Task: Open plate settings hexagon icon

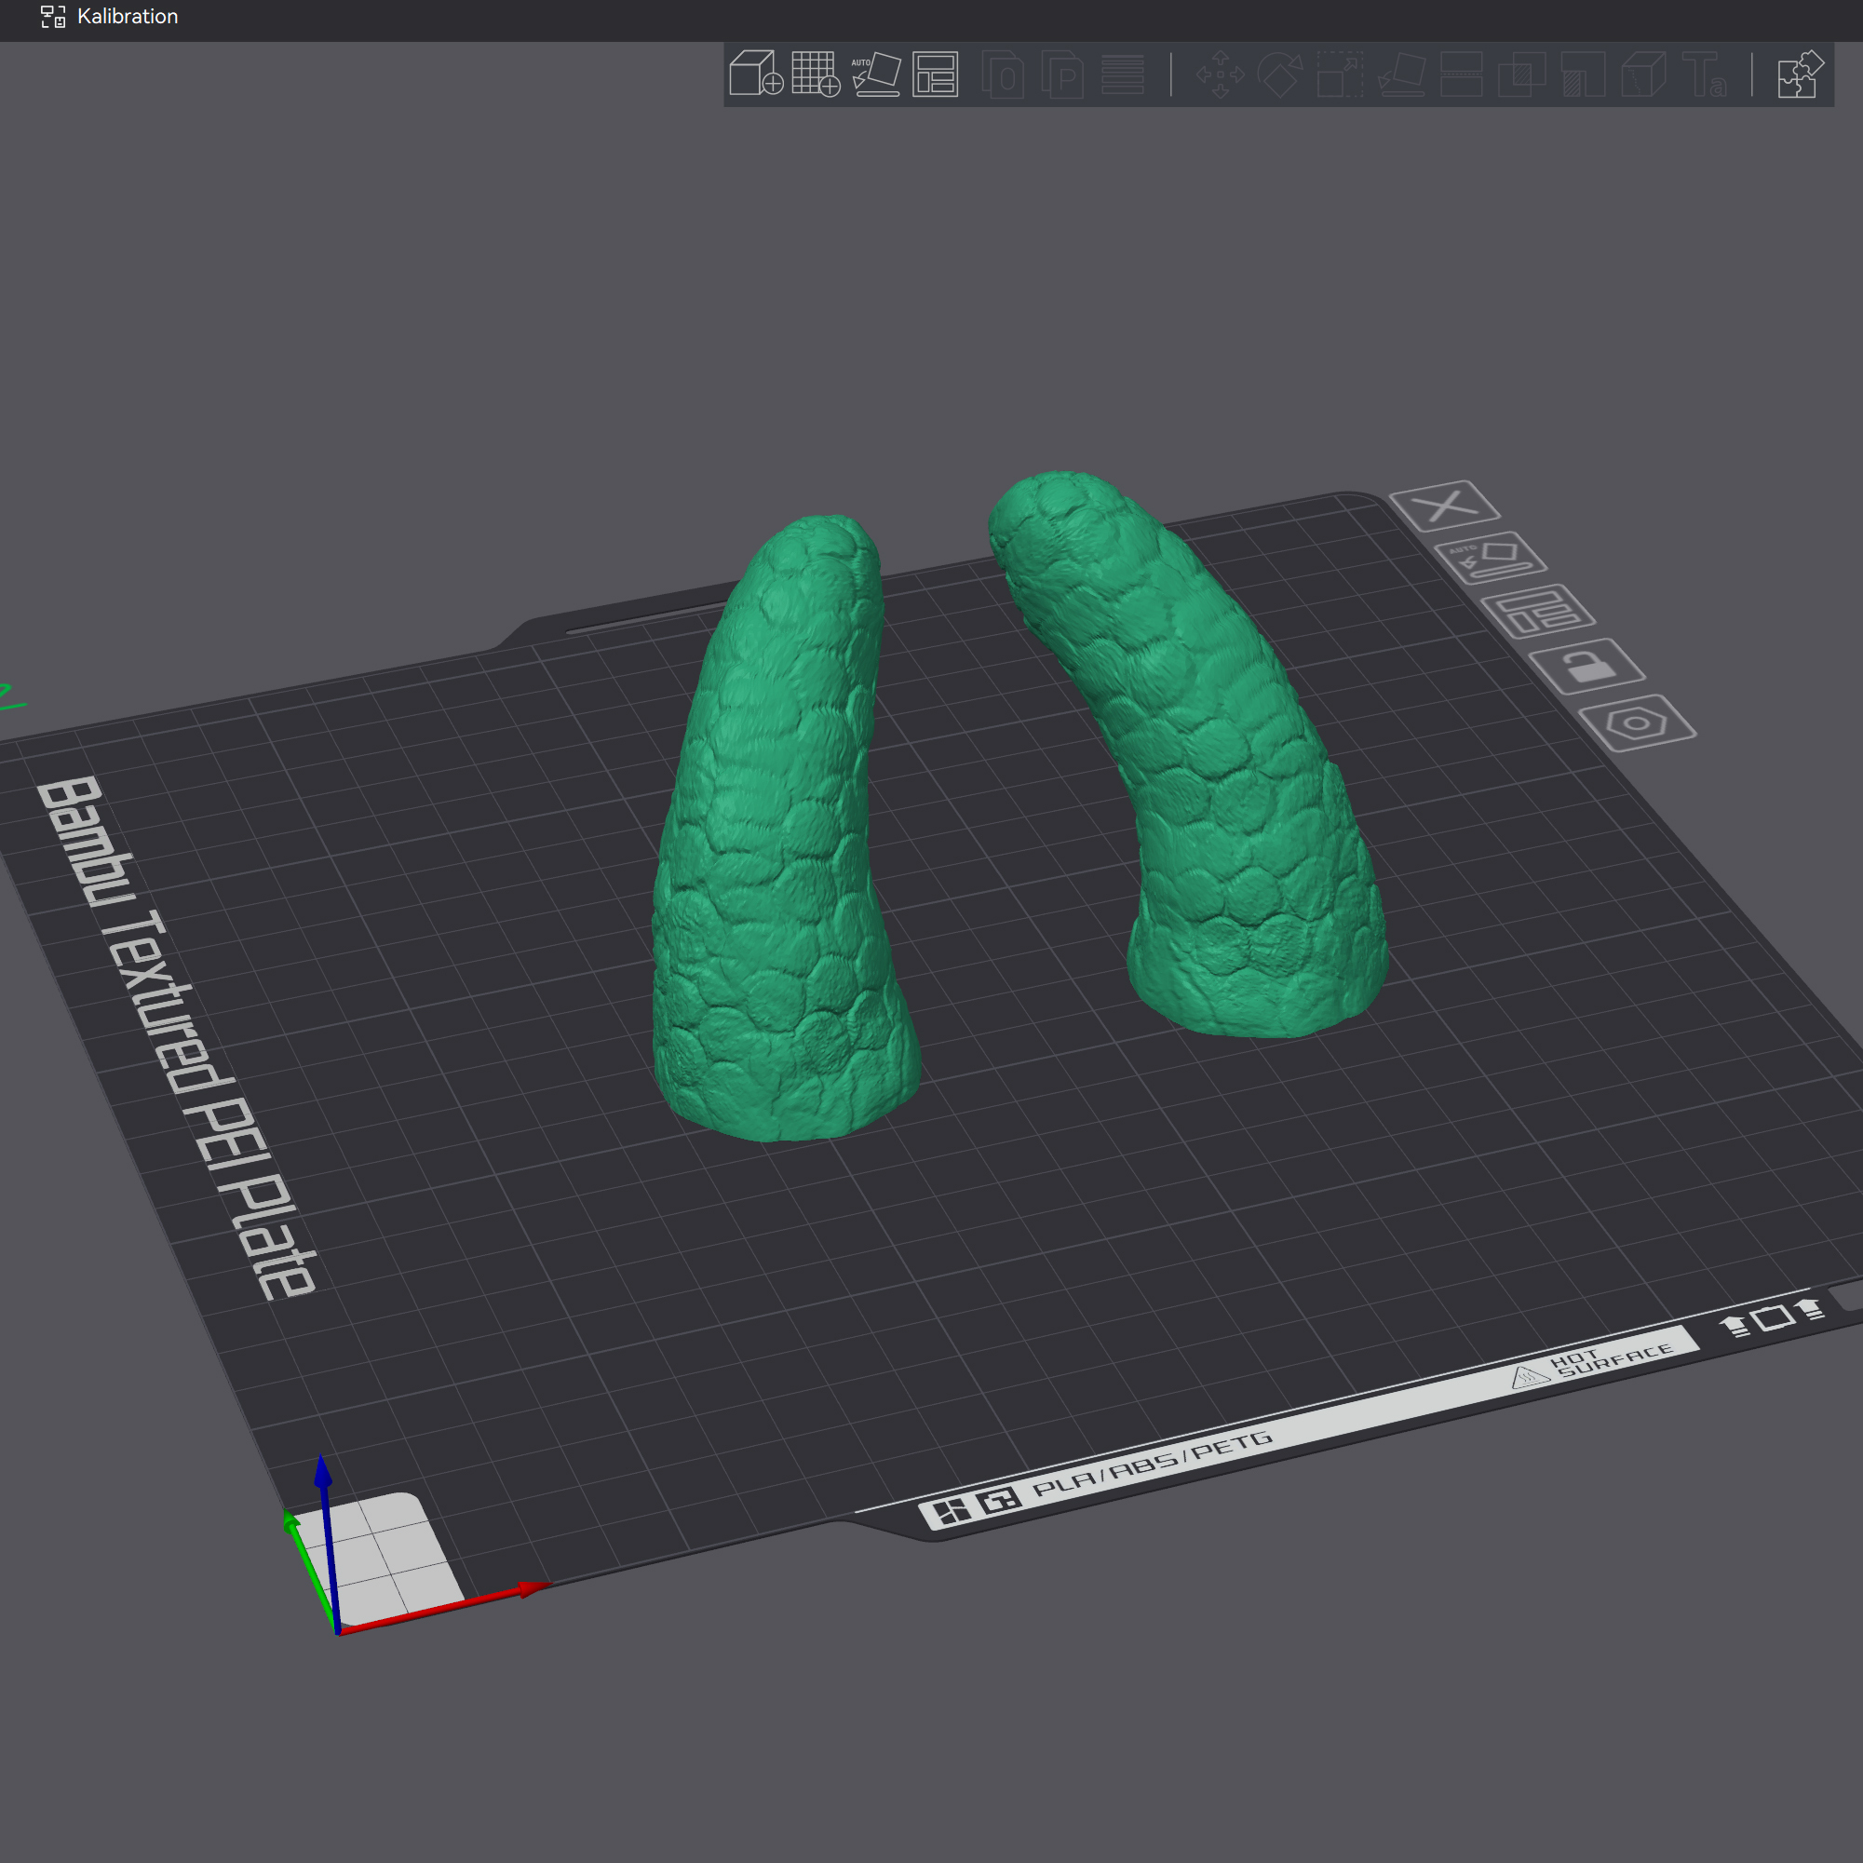Action: click(x=1637, y=722)
